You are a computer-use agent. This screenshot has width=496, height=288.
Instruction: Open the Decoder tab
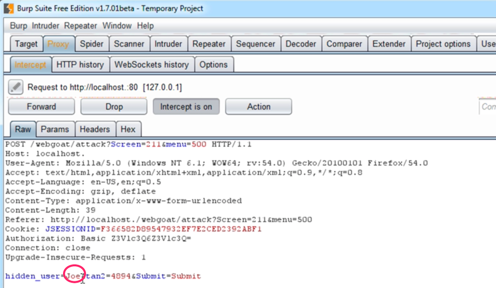(301, 44)
